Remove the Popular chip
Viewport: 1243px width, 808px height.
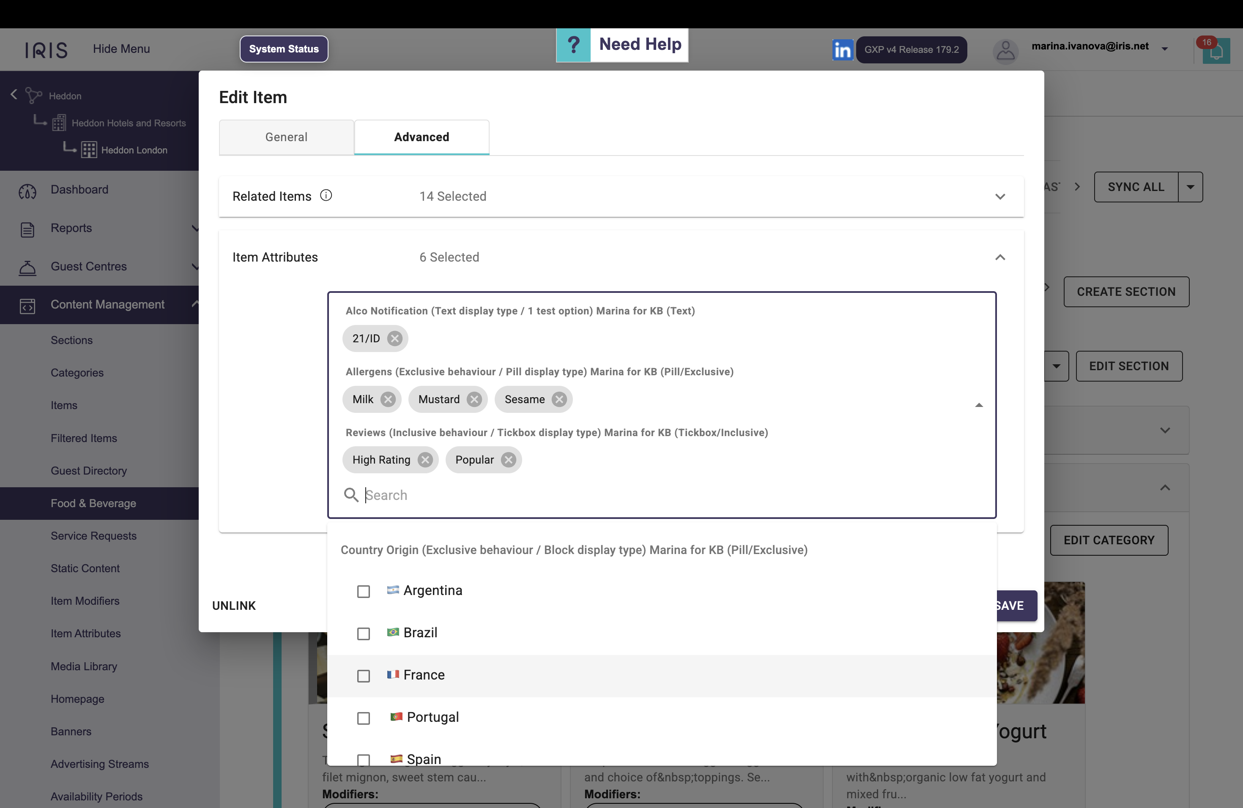point(508,460)
